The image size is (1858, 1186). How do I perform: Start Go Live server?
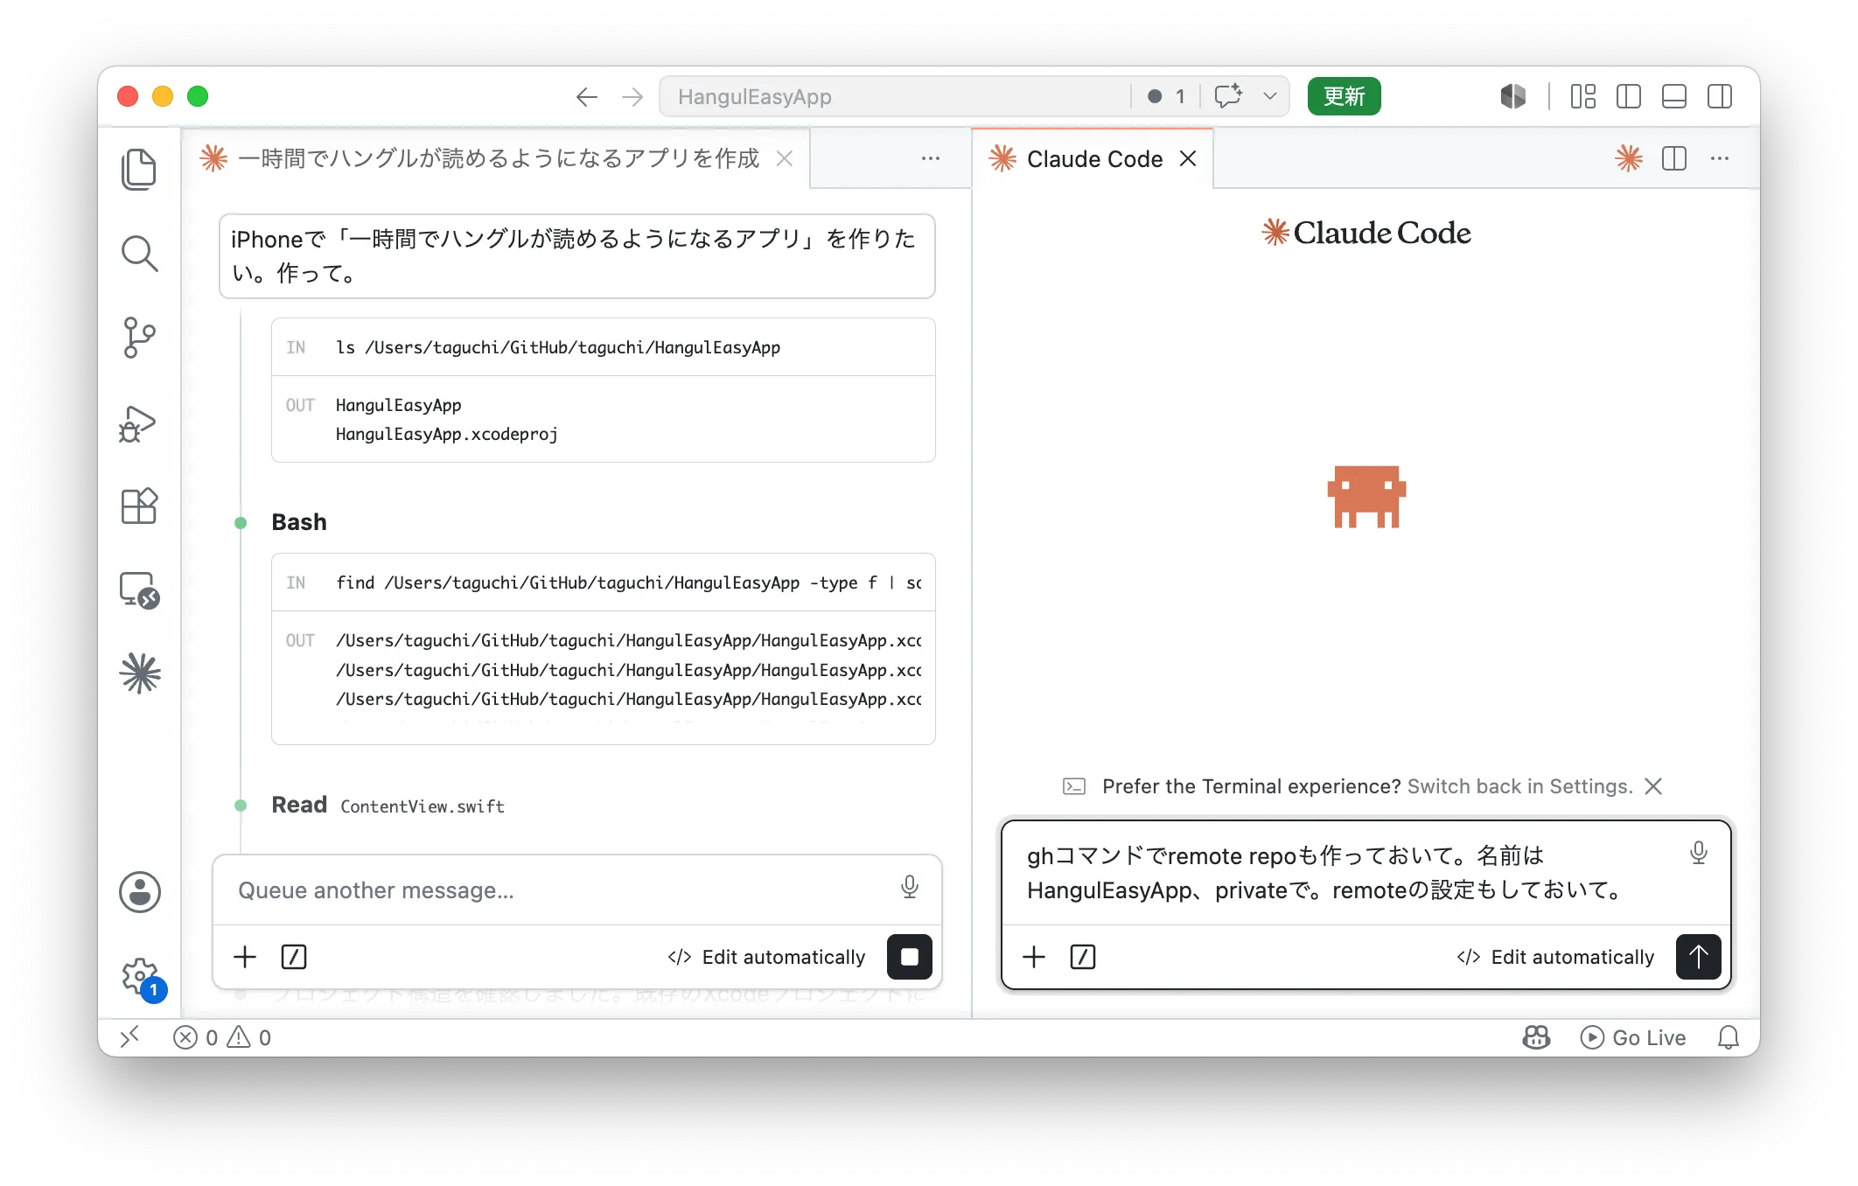click(1633, 1037)
